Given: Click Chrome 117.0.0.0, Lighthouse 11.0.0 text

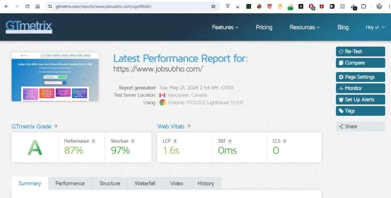Looking at the screenshot, I should (205, 102).
